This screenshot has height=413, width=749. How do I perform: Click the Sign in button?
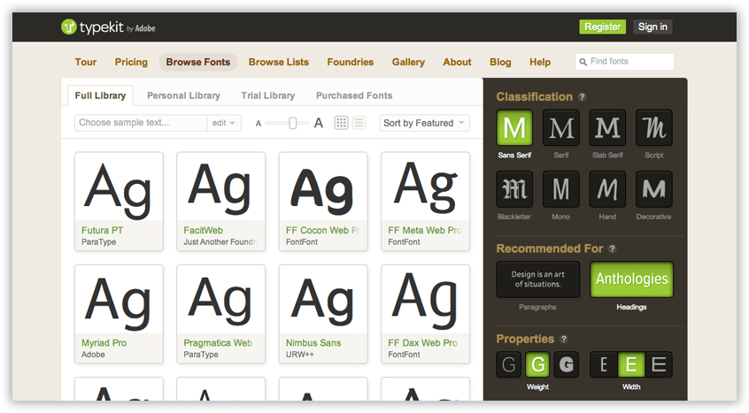652,27
